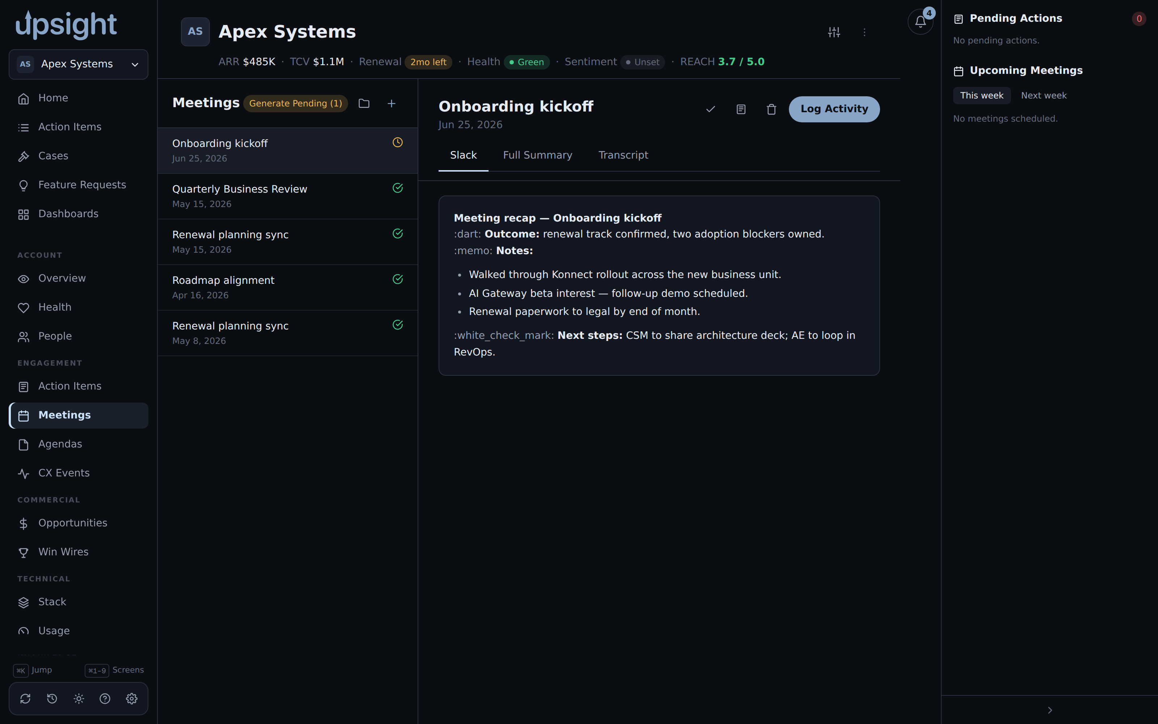Select Roadmap alignment meeting row

tap(288, 287)
